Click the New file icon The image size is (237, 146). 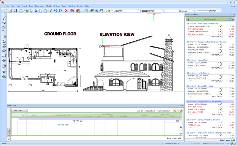coord(6,11)
